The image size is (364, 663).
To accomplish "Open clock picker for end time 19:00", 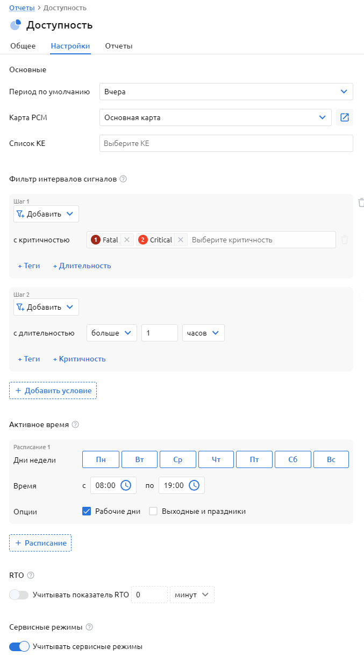I will pos(194,485).
